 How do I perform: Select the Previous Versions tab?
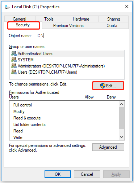point(68,26)
